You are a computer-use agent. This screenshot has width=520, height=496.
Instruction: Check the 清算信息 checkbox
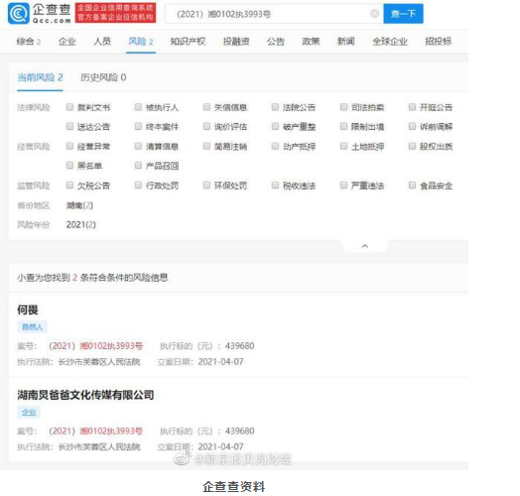point(138,146)
